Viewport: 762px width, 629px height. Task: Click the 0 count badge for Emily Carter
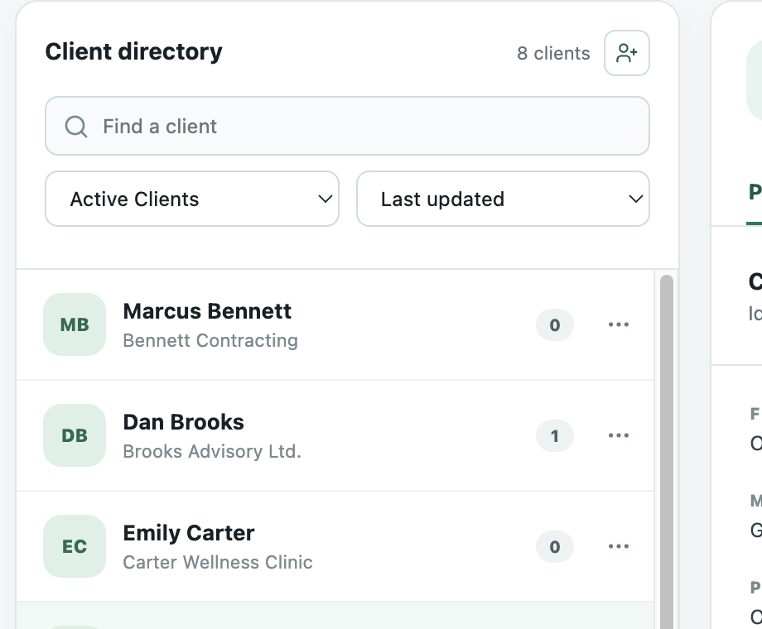pyautogui.click(x=555, y=547)
